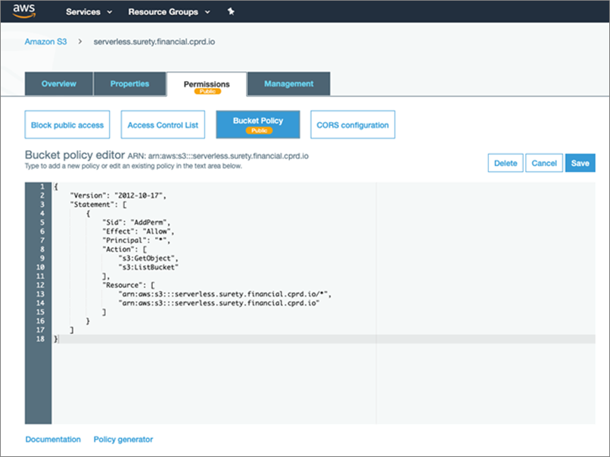Click the "s3:ListBucket" action line
The height and width of the screenshot is (457, 610).
[148, 268]
